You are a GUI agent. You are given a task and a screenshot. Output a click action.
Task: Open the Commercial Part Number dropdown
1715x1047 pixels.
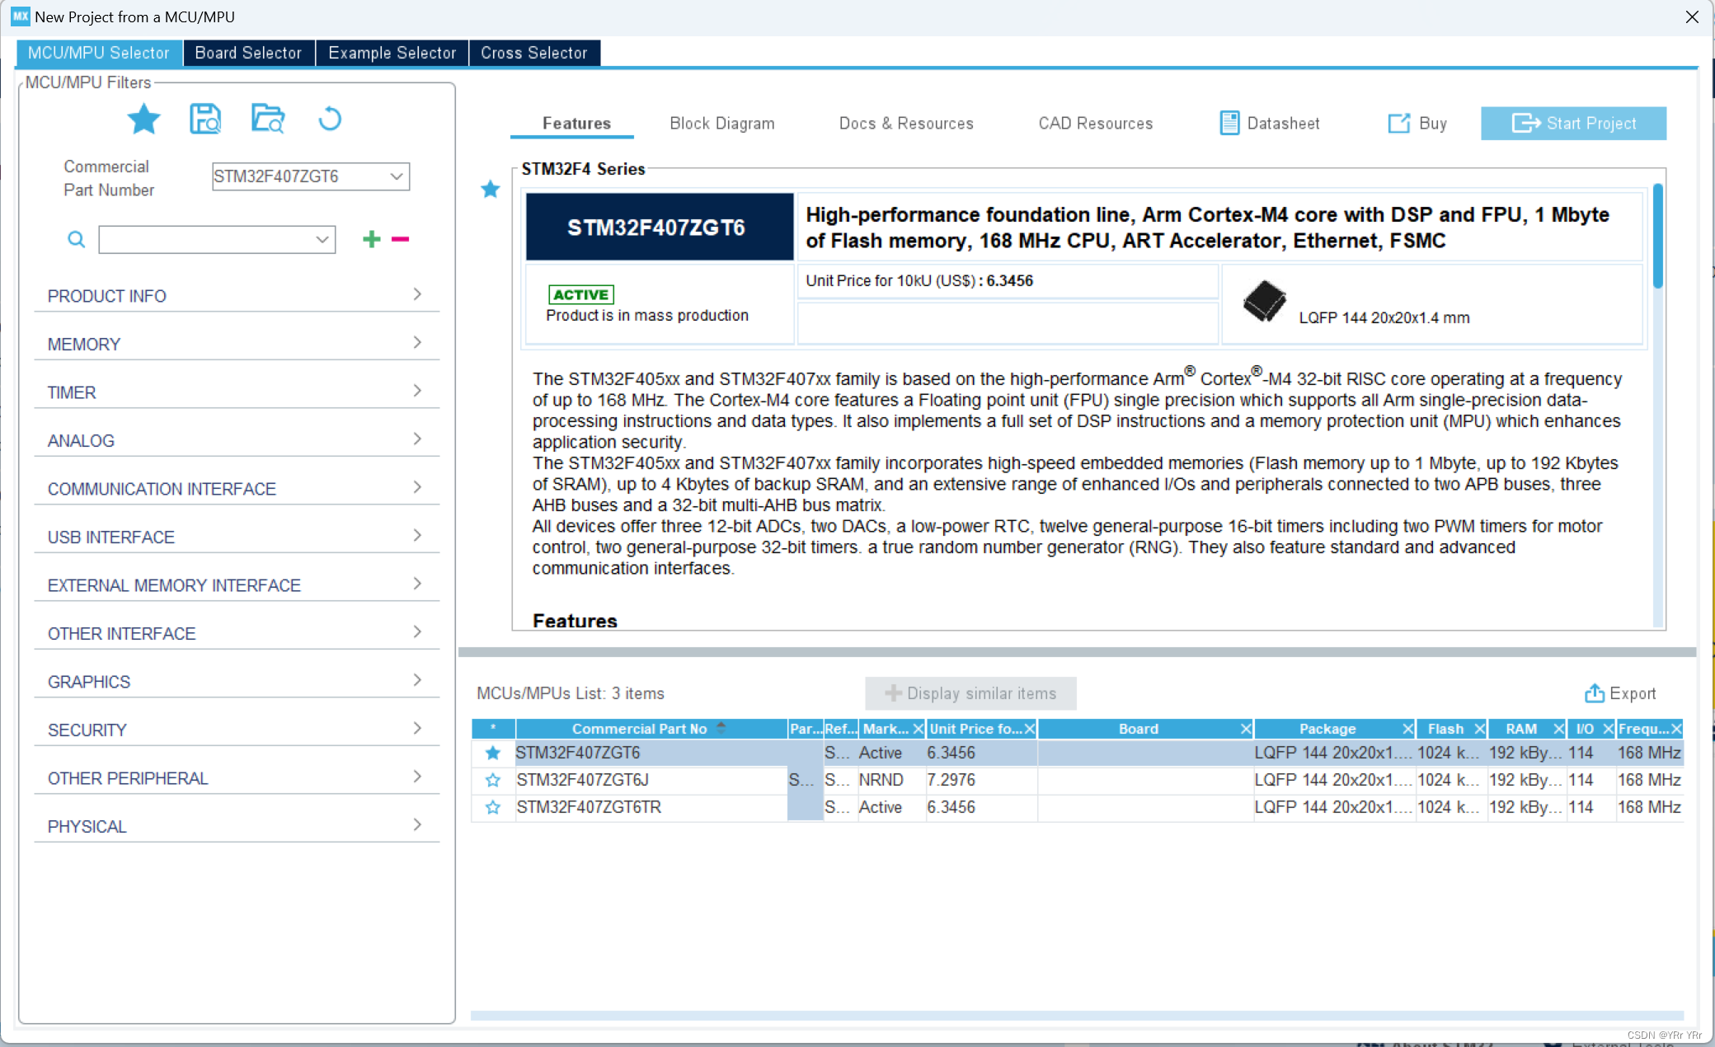point(397,176)
